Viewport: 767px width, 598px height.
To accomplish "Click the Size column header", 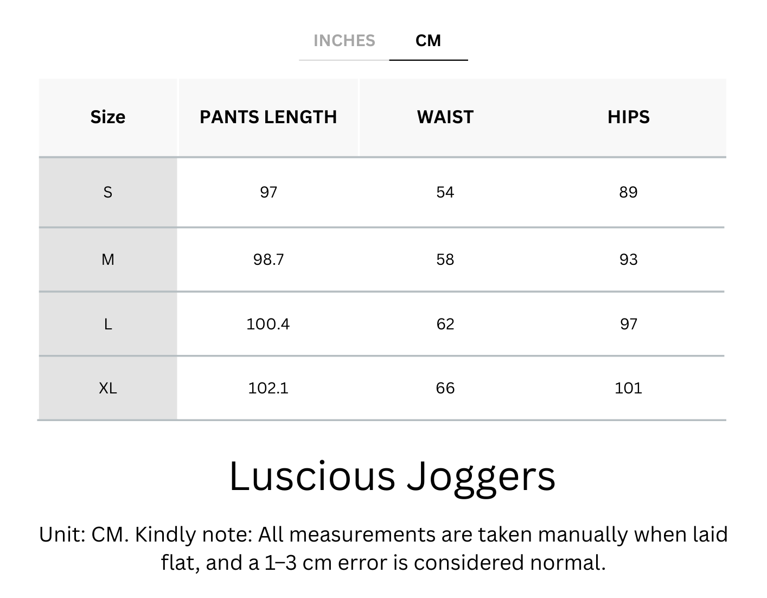I will coord(108,117).
